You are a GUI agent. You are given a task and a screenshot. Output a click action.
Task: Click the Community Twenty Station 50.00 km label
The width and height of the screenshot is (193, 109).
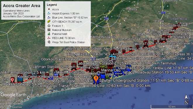pos(144,39)
